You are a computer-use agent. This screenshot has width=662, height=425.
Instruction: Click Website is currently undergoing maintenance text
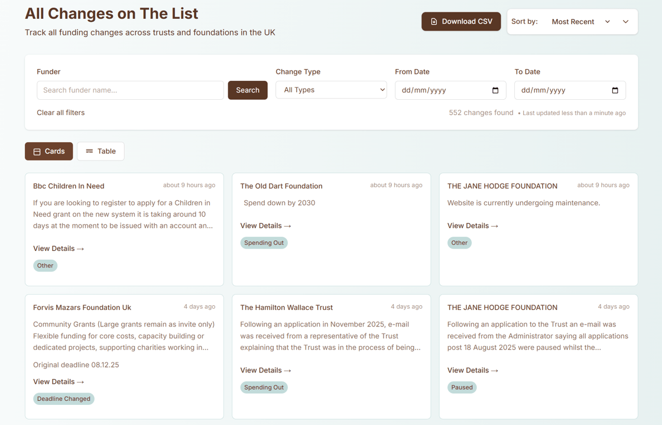coord(524,203)
